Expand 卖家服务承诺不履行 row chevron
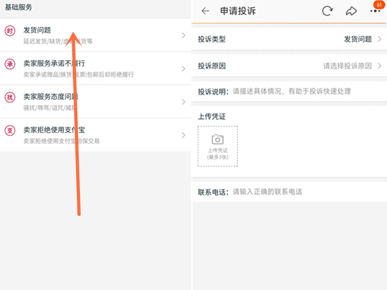The image size is (387, 290). coord(183,68)
